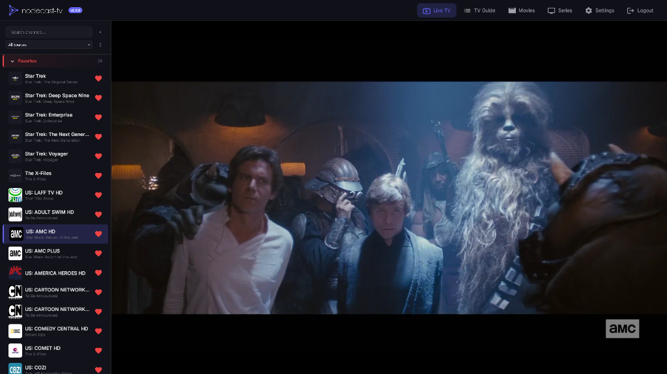Viewport: 667px width, 374px height.
Task: Click the v2.0.0 version badge
Action: tap(76, 10)
